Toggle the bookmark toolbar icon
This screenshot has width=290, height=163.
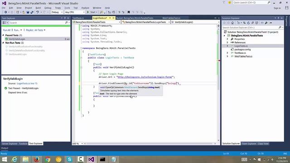[129, 12]
